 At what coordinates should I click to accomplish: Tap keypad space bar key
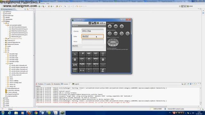103,65
